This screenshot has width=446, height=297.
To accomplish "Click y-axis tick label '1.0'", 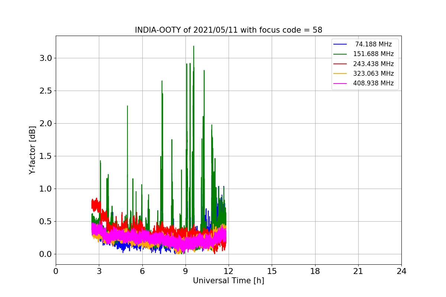I will (x=46, y=189).
